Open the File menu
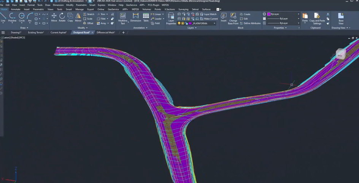 (2, 5)
